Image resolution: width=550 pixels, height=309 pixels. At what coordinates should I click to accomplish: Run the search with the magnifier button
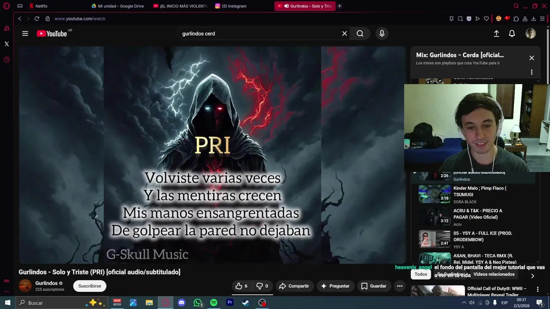(360, 33)
